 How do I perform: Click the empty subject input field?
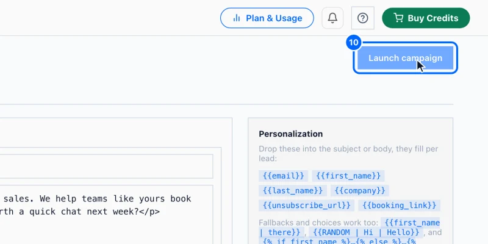pos(106,166)
